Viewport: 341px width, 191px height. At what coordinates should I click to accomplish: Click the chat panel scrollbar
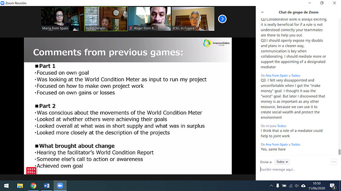tap(339, 152)
